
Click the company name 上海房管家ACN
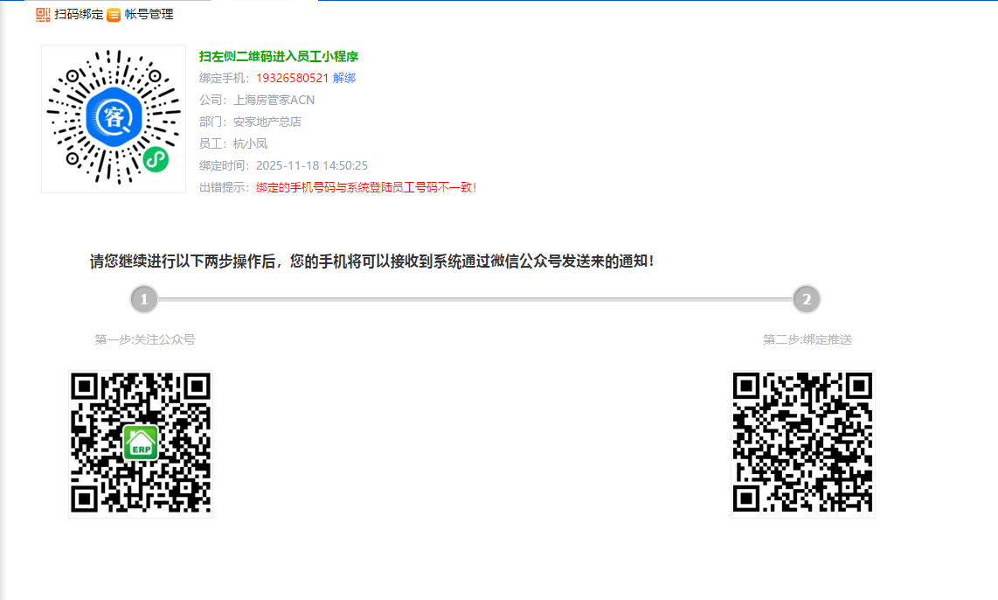[x=274, y=100]
